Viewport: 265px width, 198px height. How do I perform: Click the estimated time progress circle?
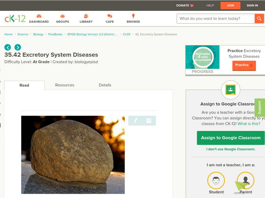point(203,57)
